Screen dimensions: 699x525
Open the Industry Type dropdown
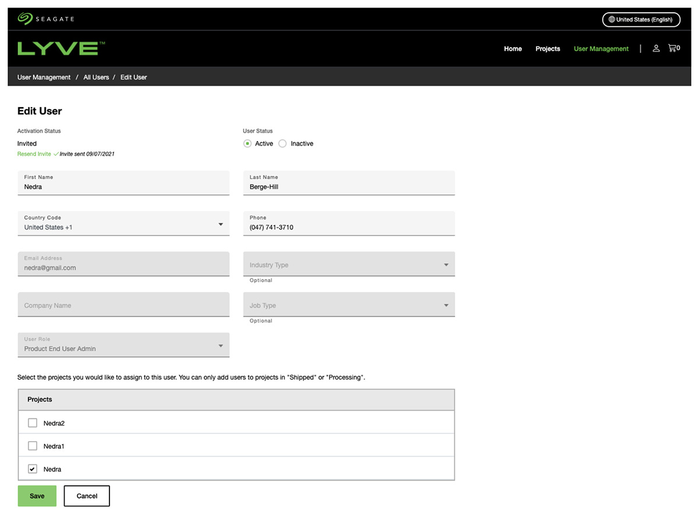pyautogui.click(x=446, y=264)
